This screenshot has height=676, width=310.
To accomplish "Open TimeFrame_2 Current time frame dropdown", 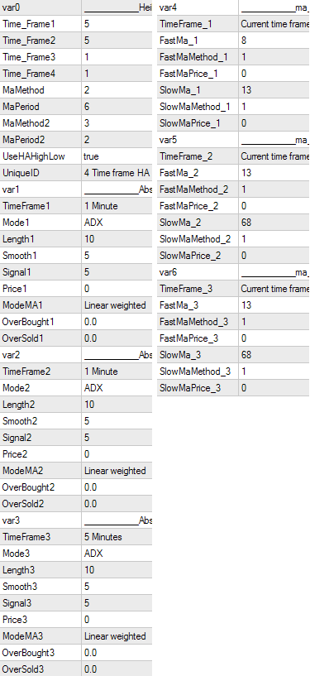I will point(274,156).
